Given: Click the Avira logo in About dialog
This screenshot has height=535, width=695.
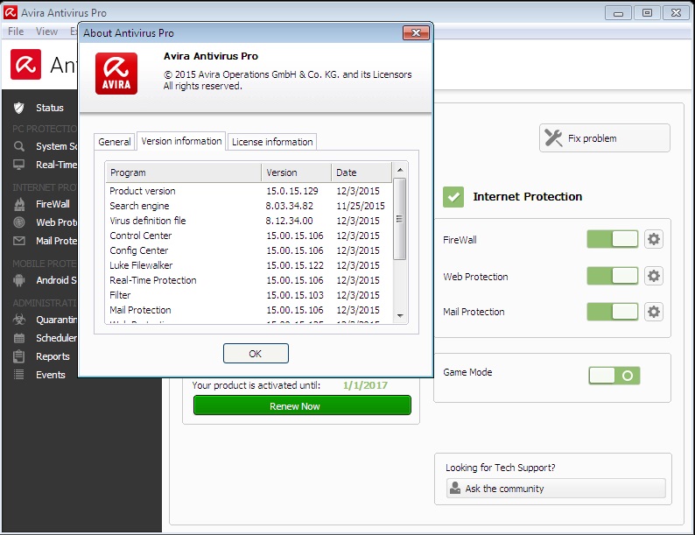Looking at the screenshot, I should [116, 74].
